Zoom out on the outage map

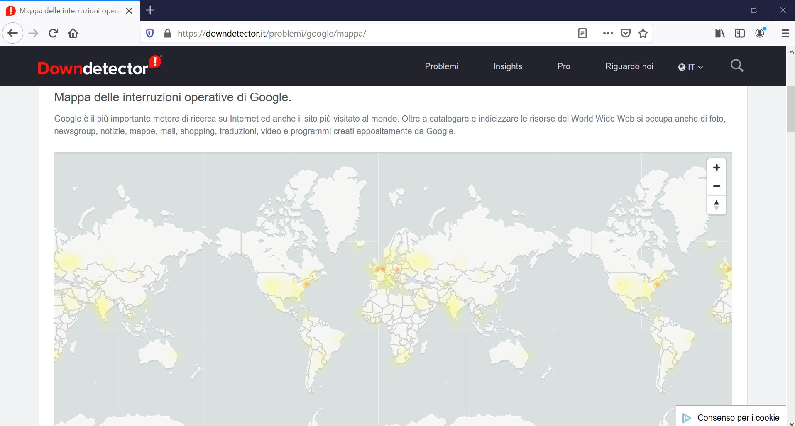[717, 186]
